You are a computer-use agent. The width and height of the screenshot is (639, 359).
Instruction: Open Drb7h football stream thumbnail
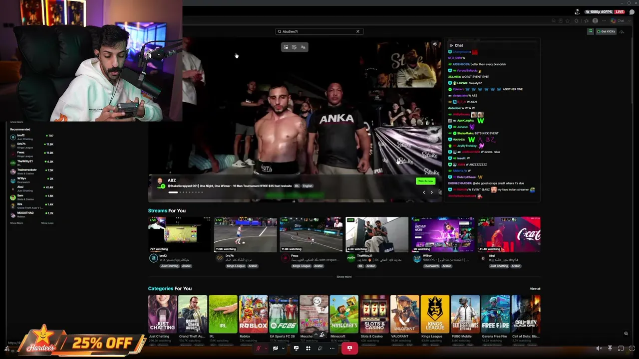(245, 234)
